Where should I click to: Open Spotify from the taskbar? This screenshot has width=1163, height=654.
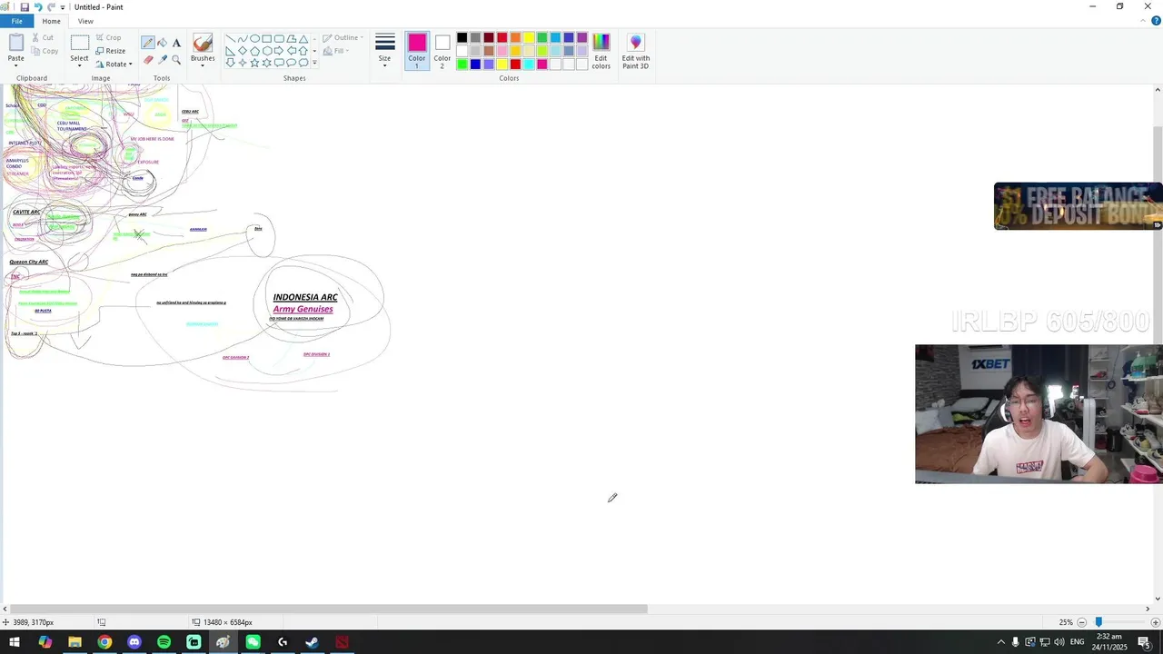[x=164, y=642]
